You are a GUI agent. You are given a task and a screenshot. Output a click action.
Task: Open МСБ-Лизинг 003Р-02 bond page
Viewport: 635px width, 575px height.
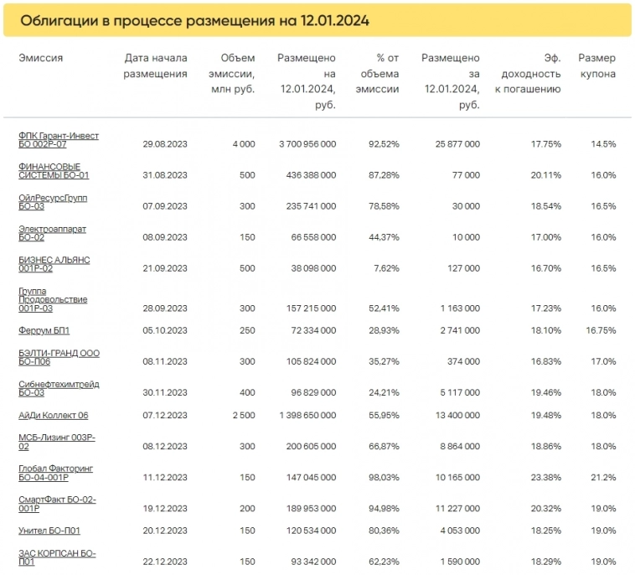click(x=57, y=442)
